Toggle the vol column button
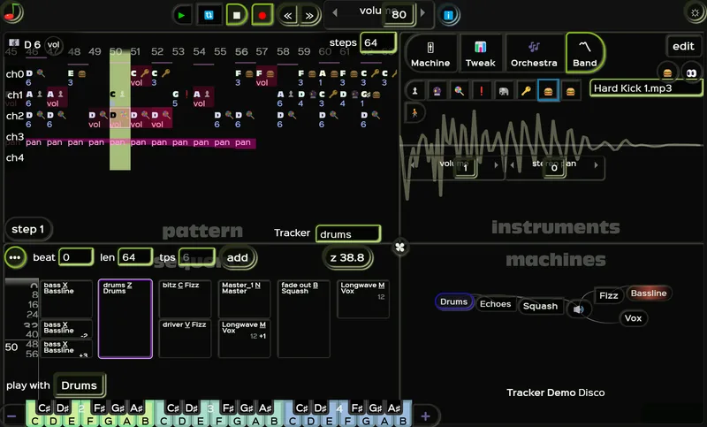 (54, 44)
